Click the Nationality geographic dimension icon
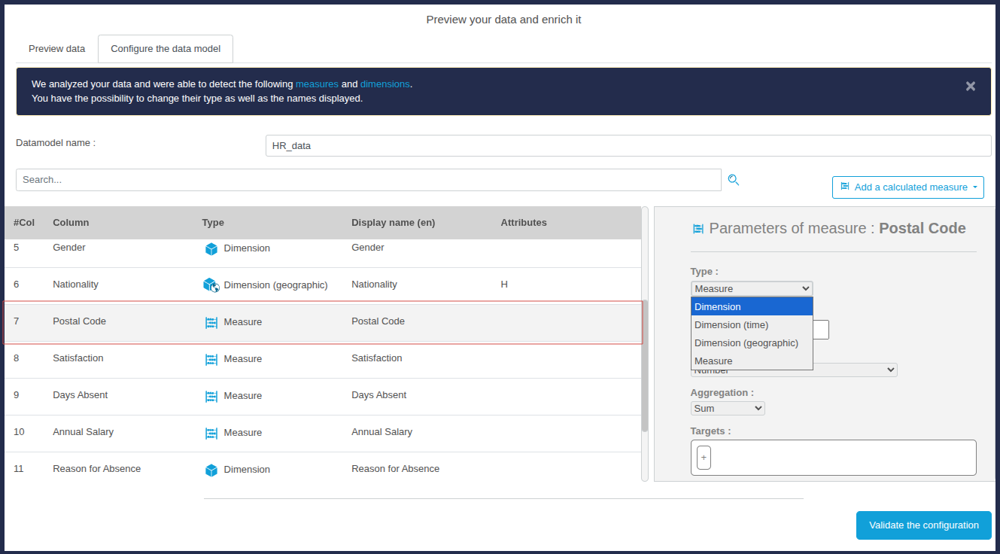 (211, 285)
